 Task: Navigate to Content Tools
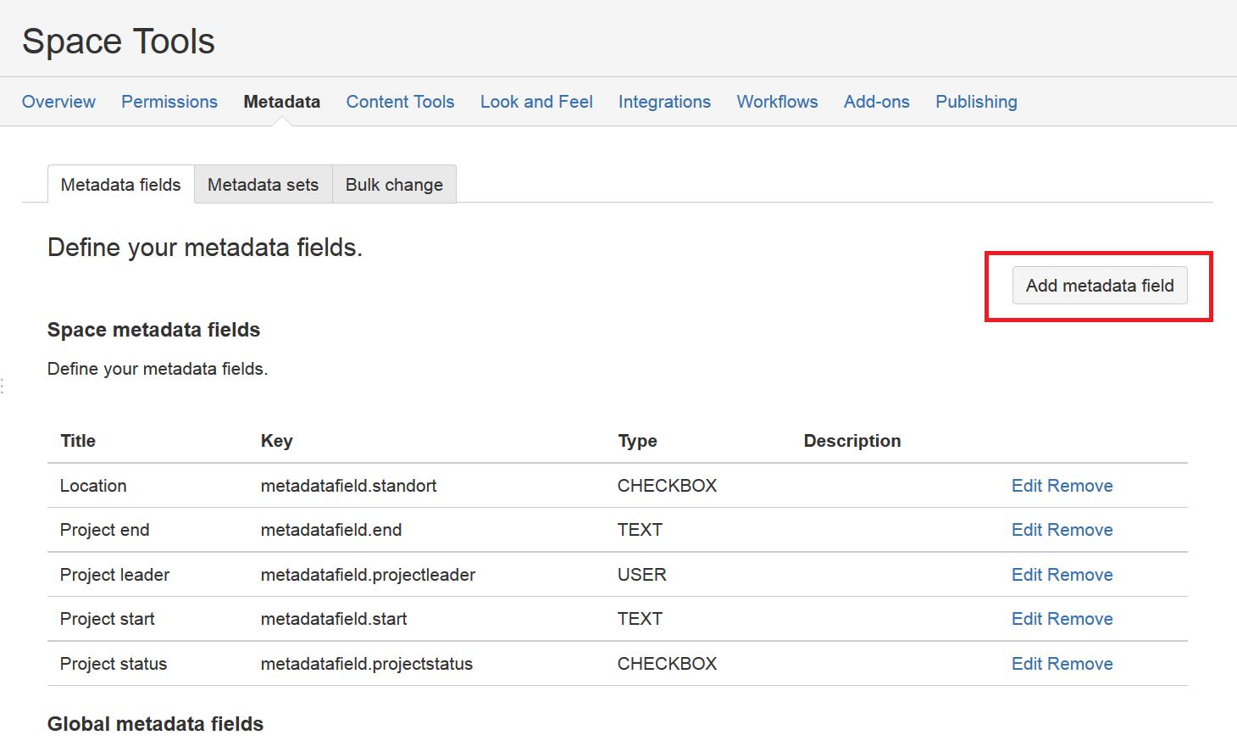click(x=400, y=101)
